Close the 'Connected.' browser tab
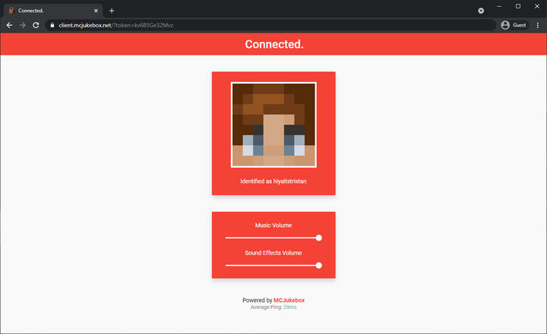The width and height of the screenshot is (547, 334). click(x=96, y=11)
